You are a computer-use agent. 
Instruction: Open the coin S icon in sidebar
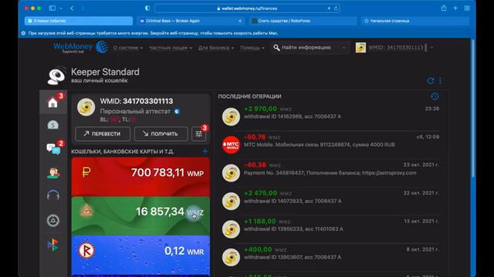coord(53,125)
